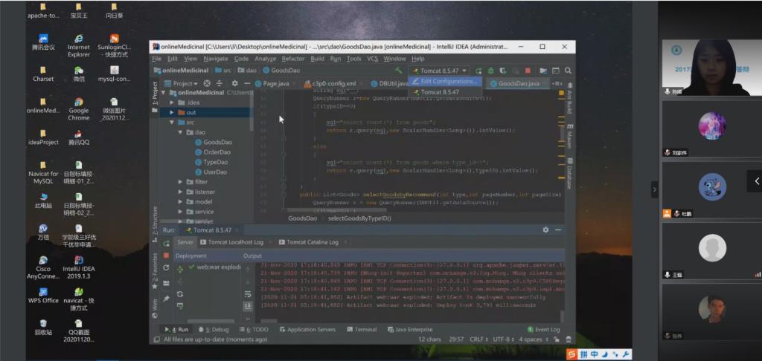Open Search Everywhere magnifier icon

568,71
